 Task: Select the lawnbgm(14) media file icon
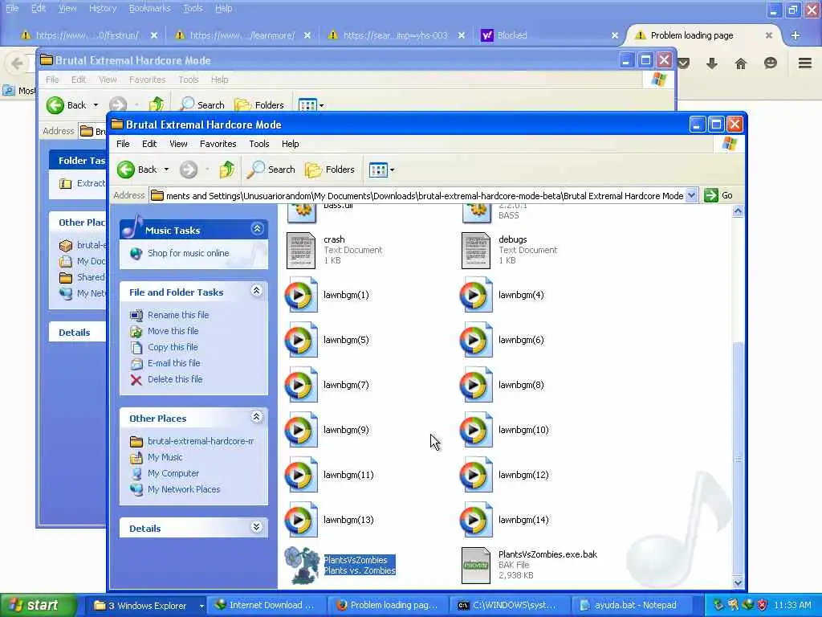[476, 520]
